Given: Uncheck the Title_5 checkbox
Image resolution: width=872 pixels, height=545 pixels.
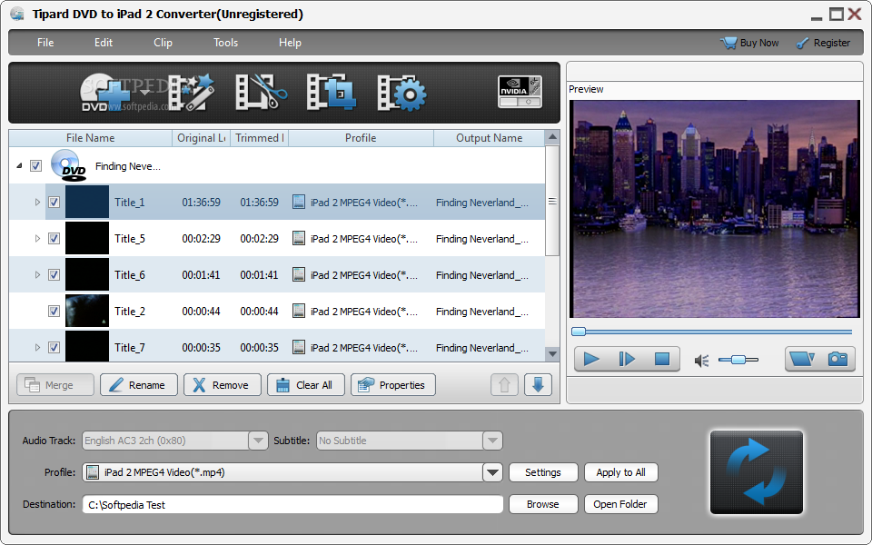Looking at the screenshot, I should tap(54, 239).
